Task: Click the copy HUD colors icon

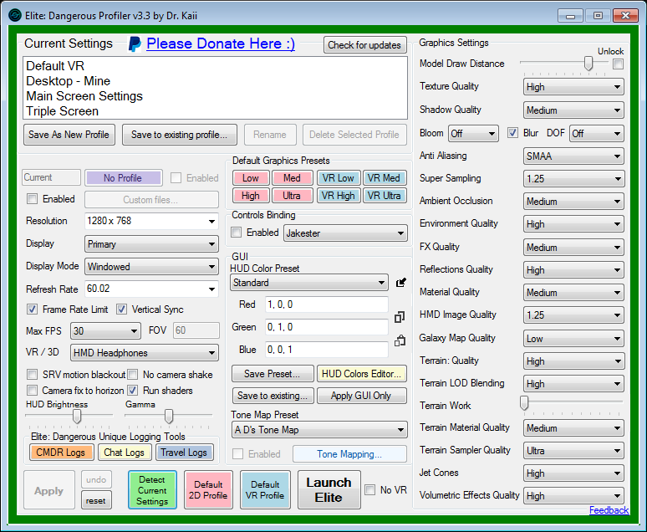Action: click(x=400, y=317)
